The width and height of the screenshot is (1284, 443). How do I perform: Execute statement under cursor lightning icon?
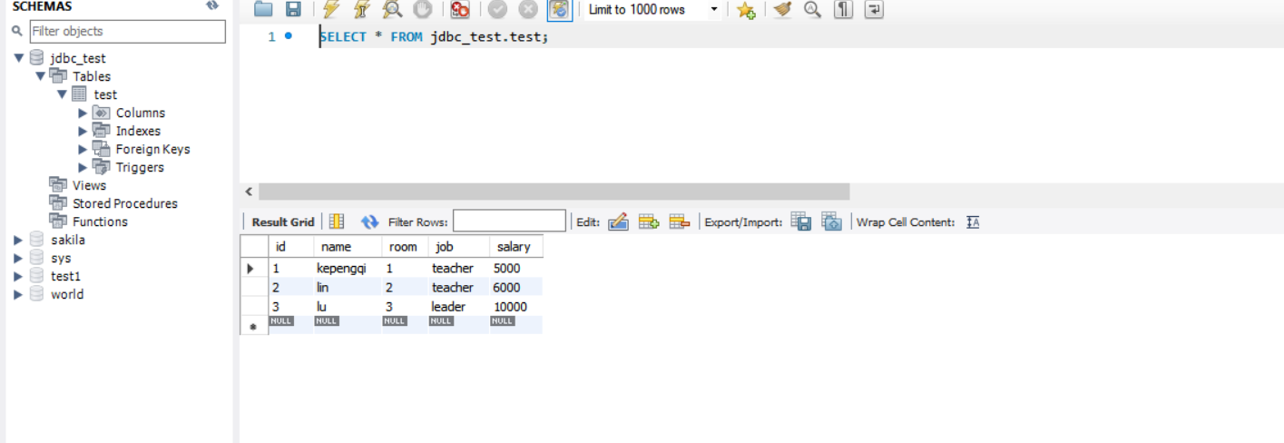tap(362, 10)
